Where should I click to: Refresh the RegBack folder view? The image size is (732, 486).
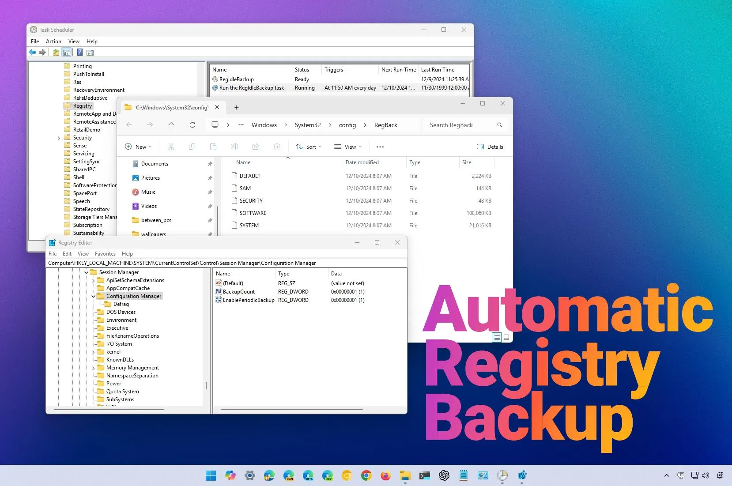pos(192,125)
